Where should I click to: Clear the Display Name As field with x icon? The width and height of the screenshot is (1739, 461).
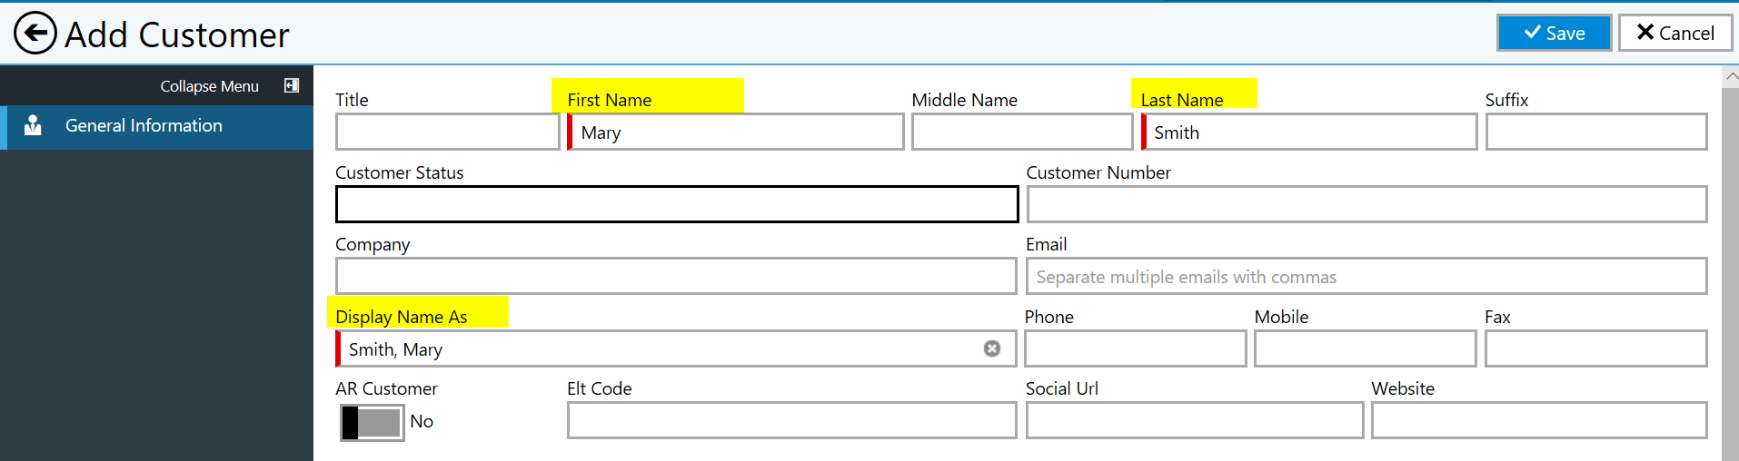[x=992, y=348]
